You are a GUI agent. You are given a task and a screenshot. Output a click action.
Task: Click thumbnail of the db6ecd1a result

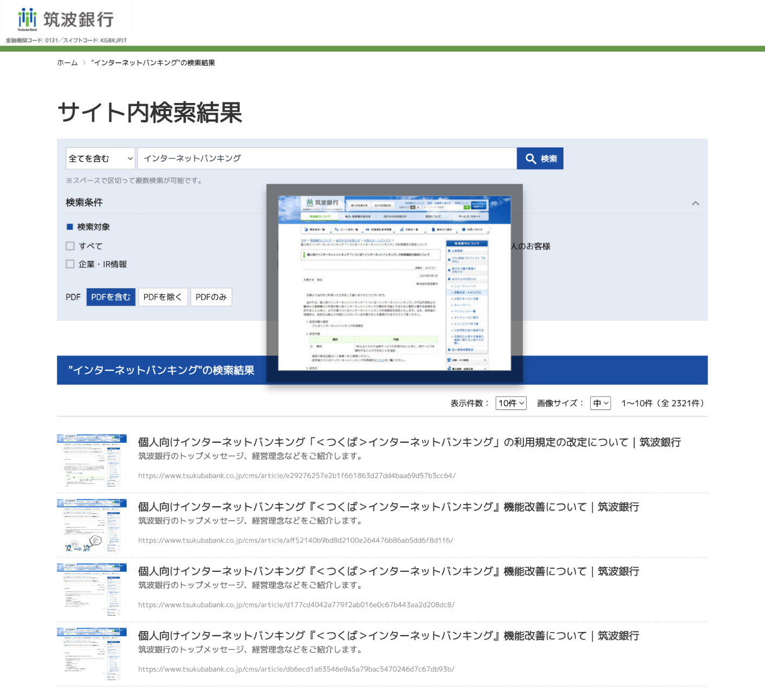(92, 654)
